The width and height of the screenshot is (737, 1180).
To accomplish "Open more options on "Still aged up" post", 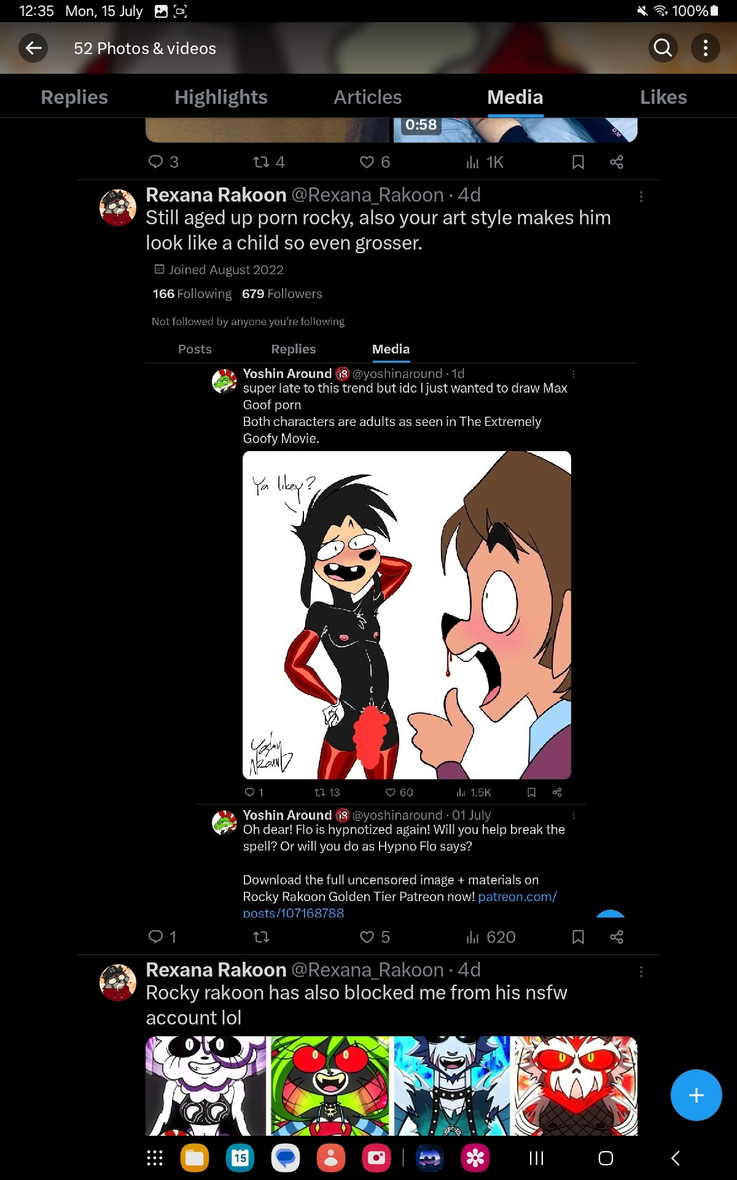I will tap(641, 197).
